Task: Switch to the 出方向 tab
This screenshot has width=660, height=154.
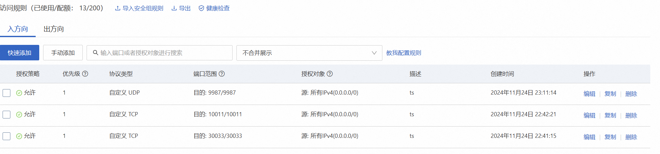Action: (x=54, y=29)
